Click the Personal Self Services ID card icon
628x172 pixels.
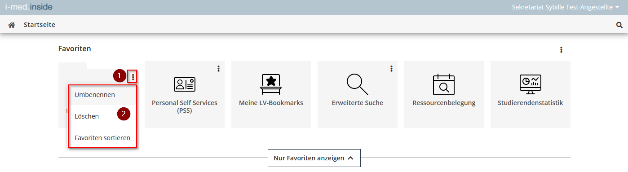(x=185, y=84)
